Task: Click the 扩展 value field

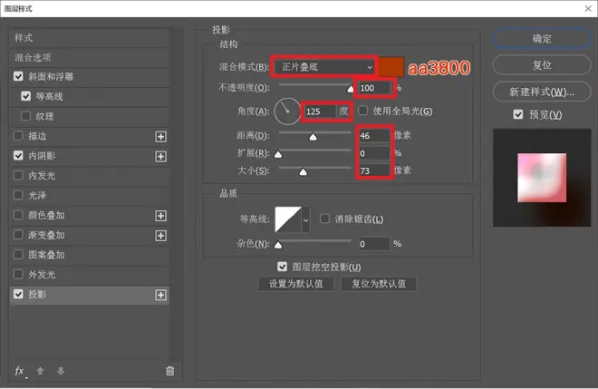Action: 374,153
